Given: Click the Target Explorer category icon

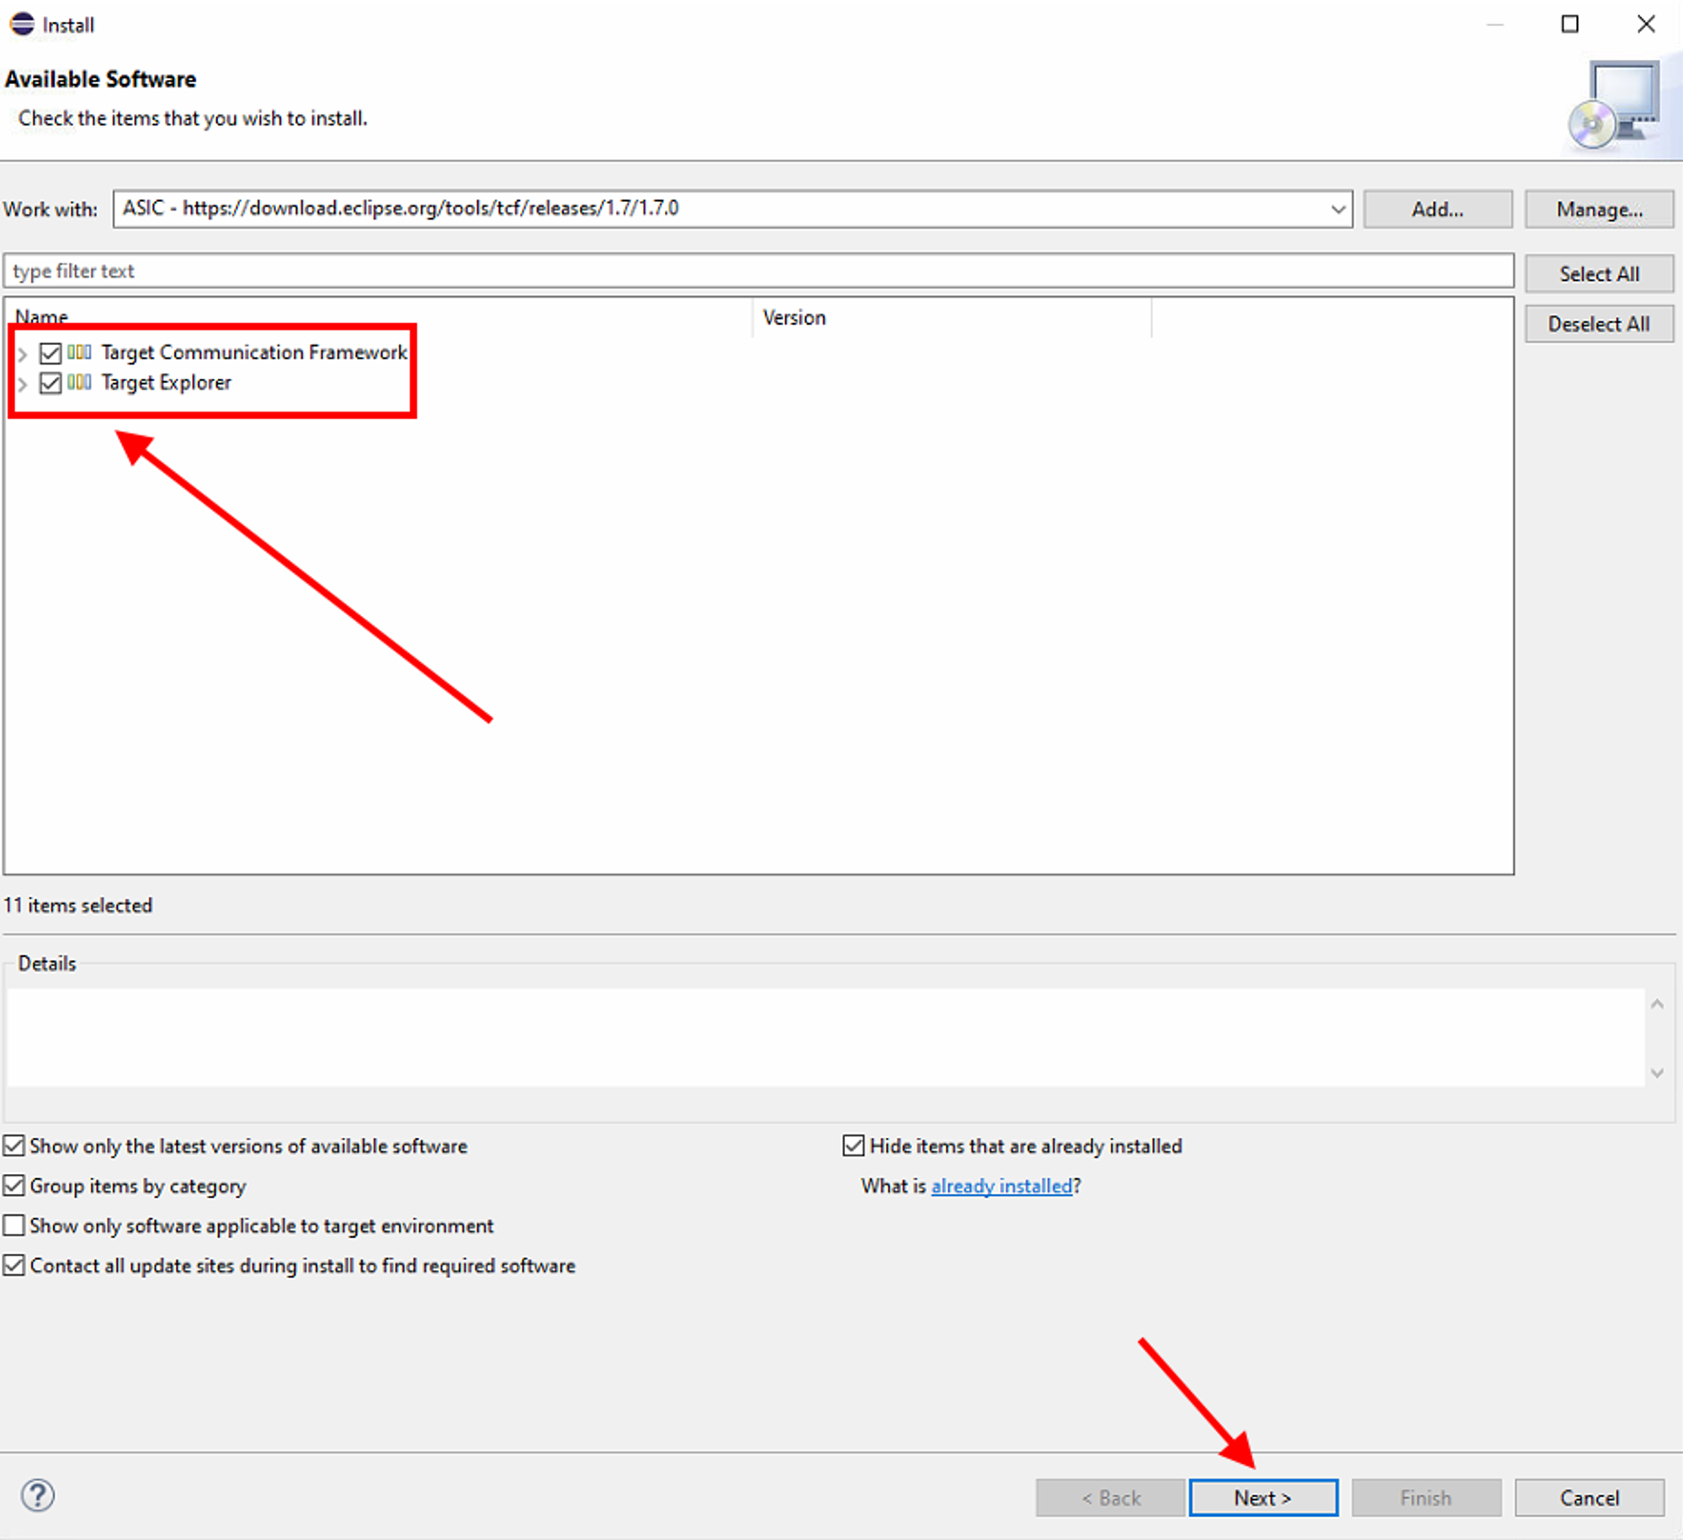Looking at the screenshot, I should [x=79, y=382].
